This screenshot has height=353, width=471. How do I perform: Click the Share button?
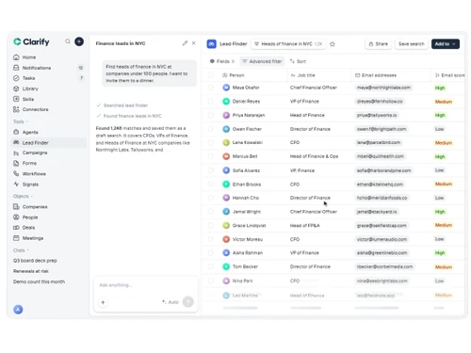379,44
